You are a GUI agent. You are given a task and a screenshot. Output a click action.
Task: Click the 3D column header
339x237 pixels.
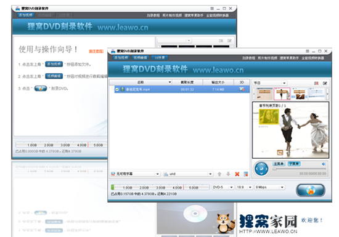[242, 82]
